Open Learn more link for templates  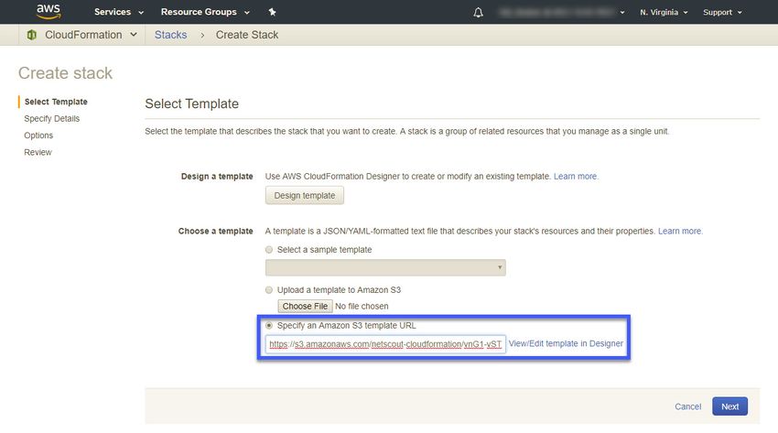click(x=680, y=231)
